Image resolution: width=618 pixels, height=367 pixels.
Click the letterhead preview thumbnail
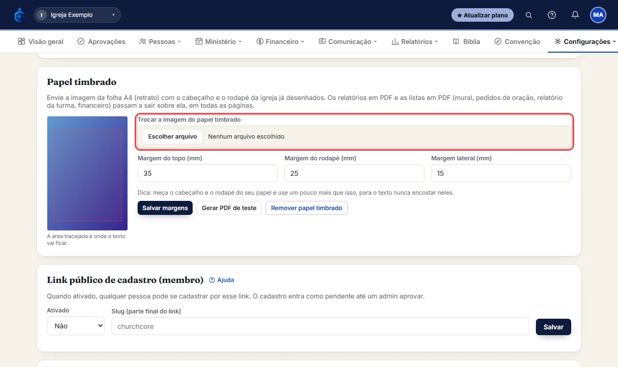pos(87,173)
